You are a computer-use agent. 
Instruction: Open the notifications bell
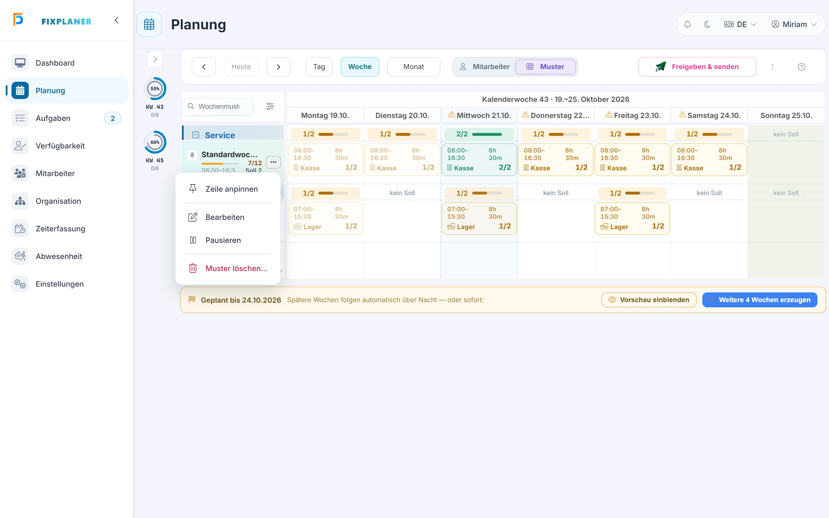pyautogui.click(x=687, y=24)
